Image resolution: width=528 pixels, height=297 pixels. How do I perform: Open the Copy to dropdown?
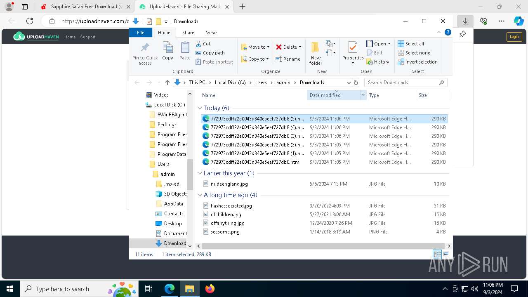(255, 59)
